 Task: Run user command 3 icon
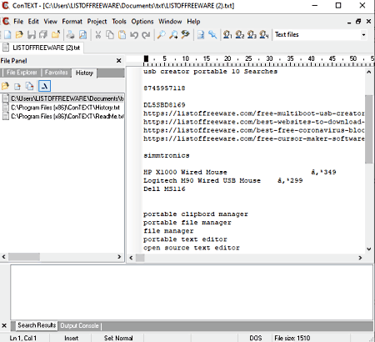tap(252, 35)
